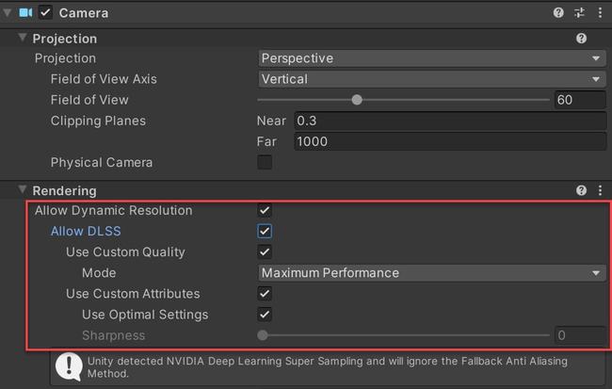Click the Projection section help icon

point(581,39)
